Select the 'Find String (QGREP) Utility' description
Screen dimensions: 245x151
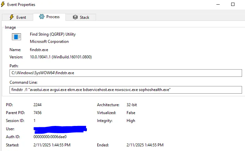pyautogui.click(x=53, y=34)
